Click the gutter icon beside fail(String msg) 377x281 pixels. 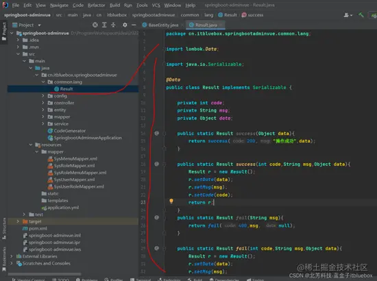click(157, 217)
